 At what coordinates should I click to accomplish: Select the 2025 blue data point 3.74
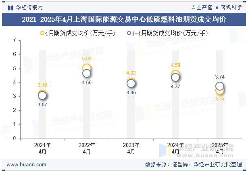pos(220,86)
